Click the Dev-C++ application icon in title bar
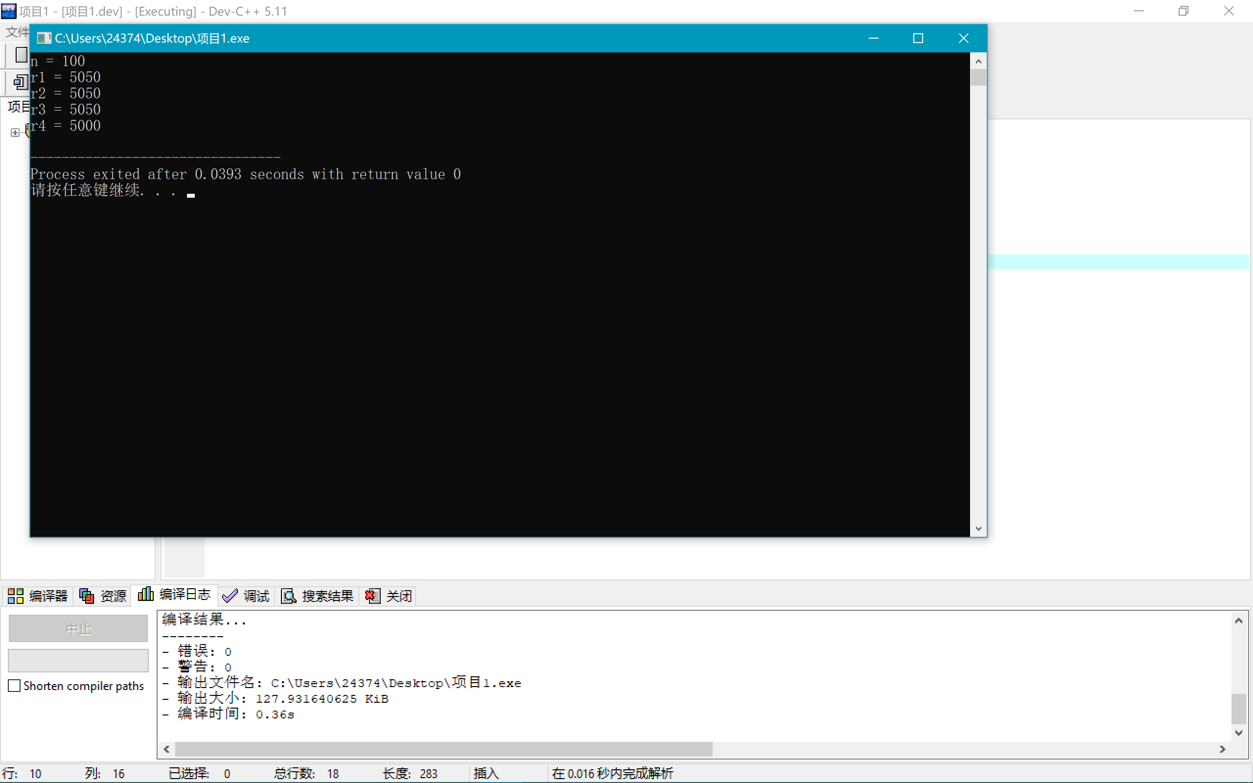The width and height of the screenshot is (1253, 783). [x=9, y=11]
